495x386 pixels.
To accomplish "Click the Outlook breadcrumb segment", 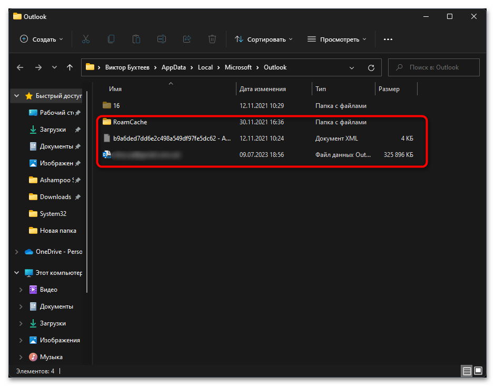I will [275, 67].
